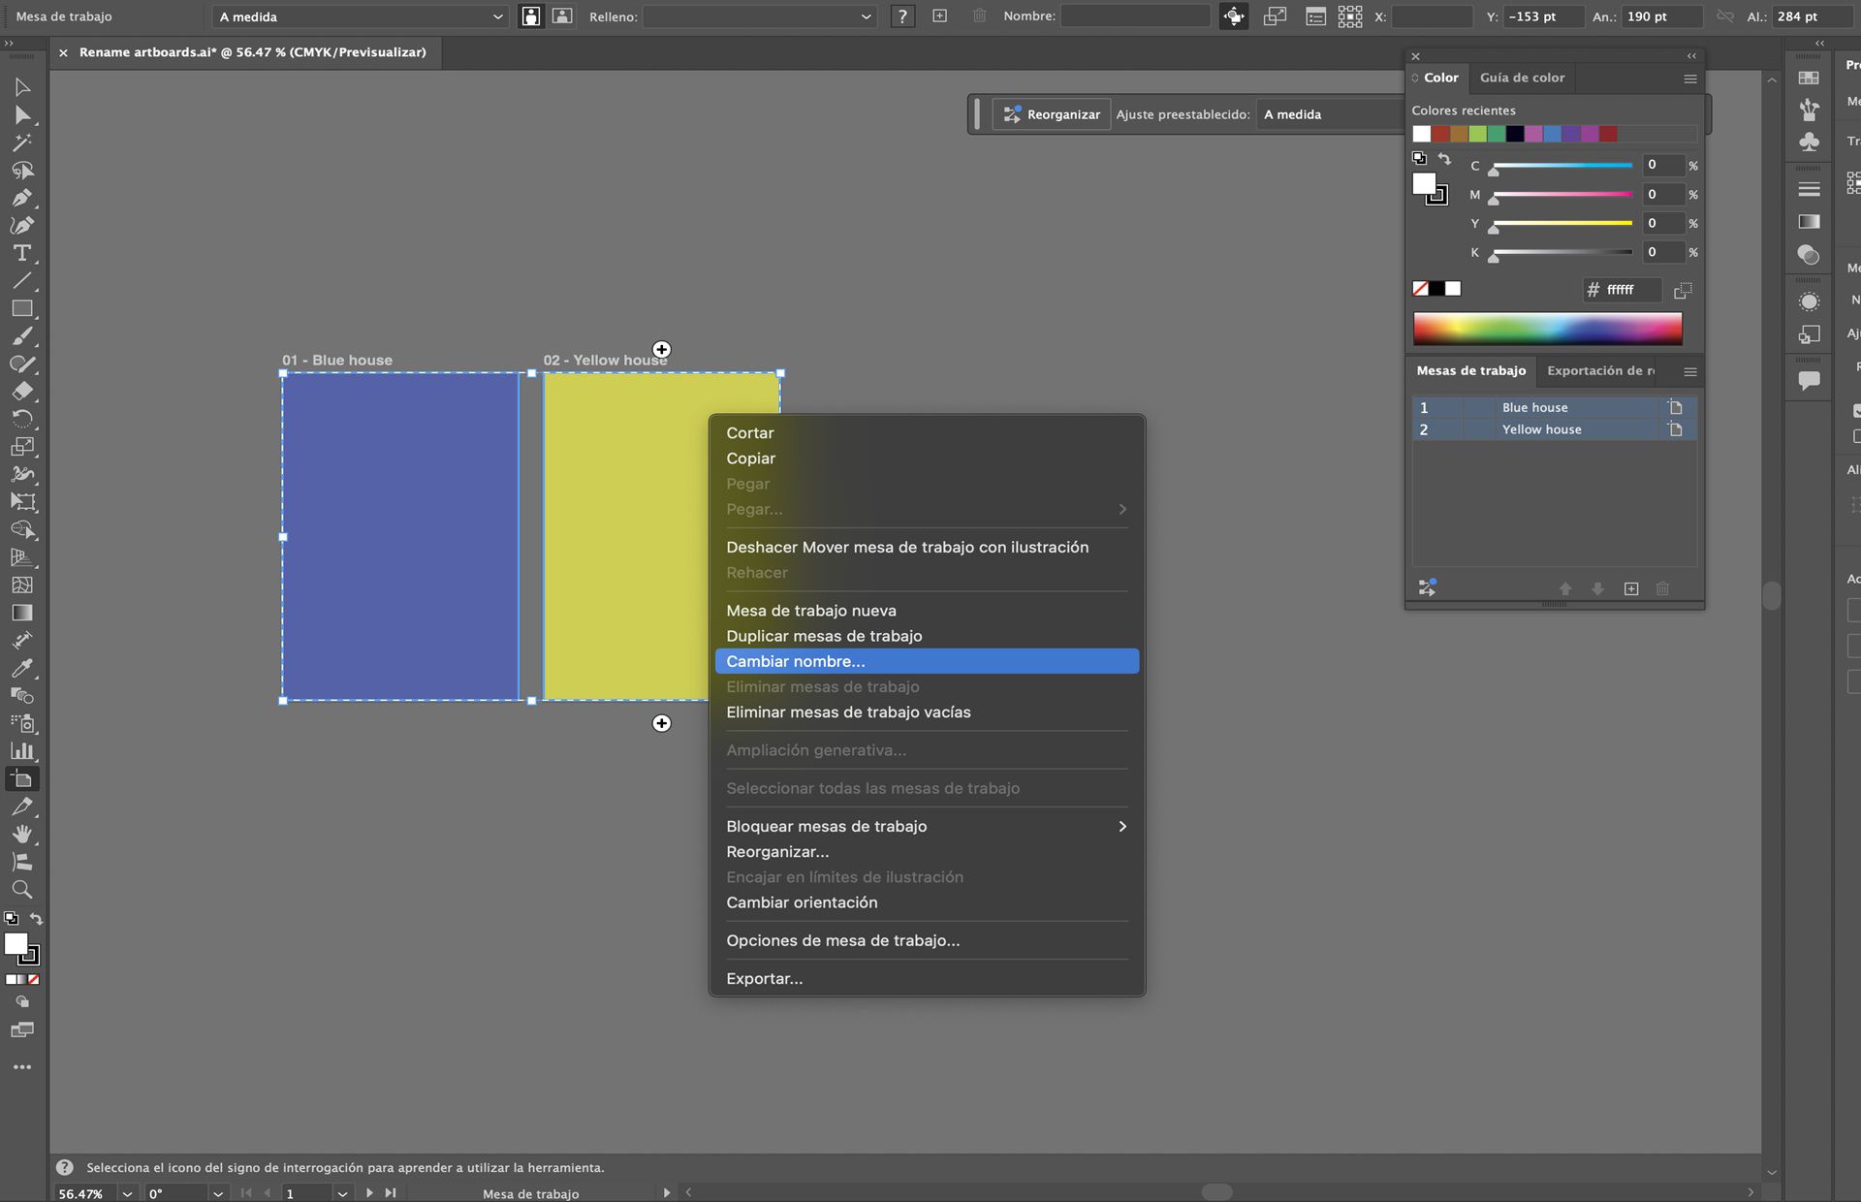Select Exportar... in the context menu

765,978
